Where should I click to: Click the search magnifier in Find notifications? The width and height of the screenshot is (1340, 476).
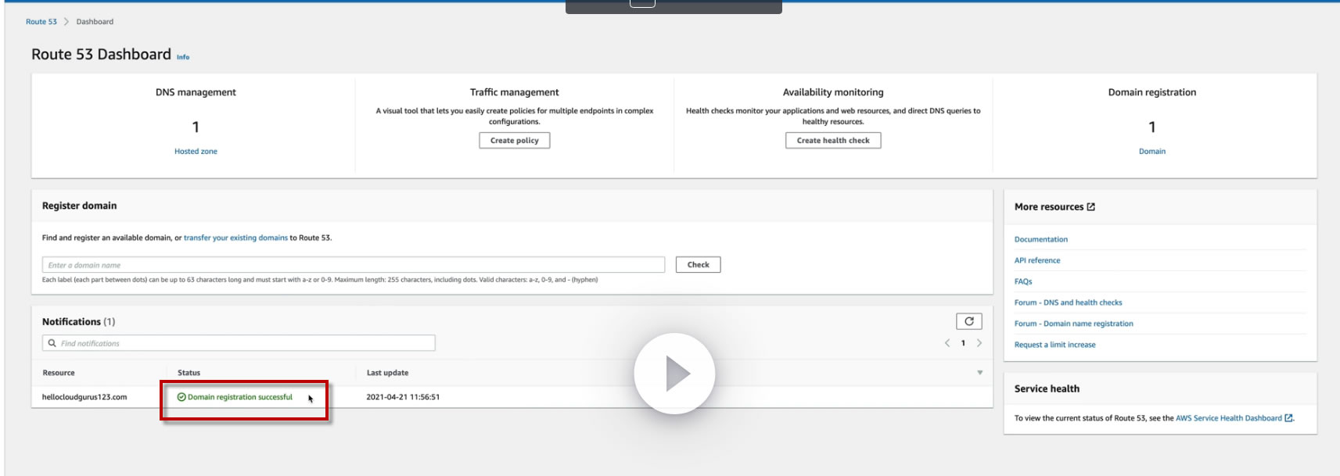[x=52, y=343]
